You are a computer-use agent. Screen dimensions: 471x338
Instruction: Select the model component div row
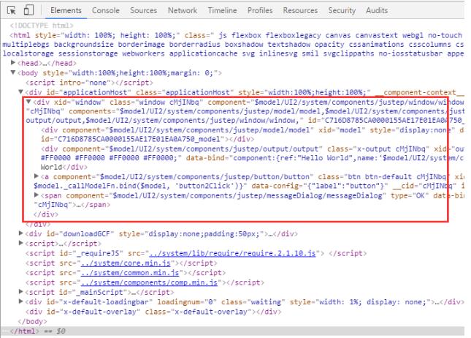pyautogui.click(x=253, y=135)
